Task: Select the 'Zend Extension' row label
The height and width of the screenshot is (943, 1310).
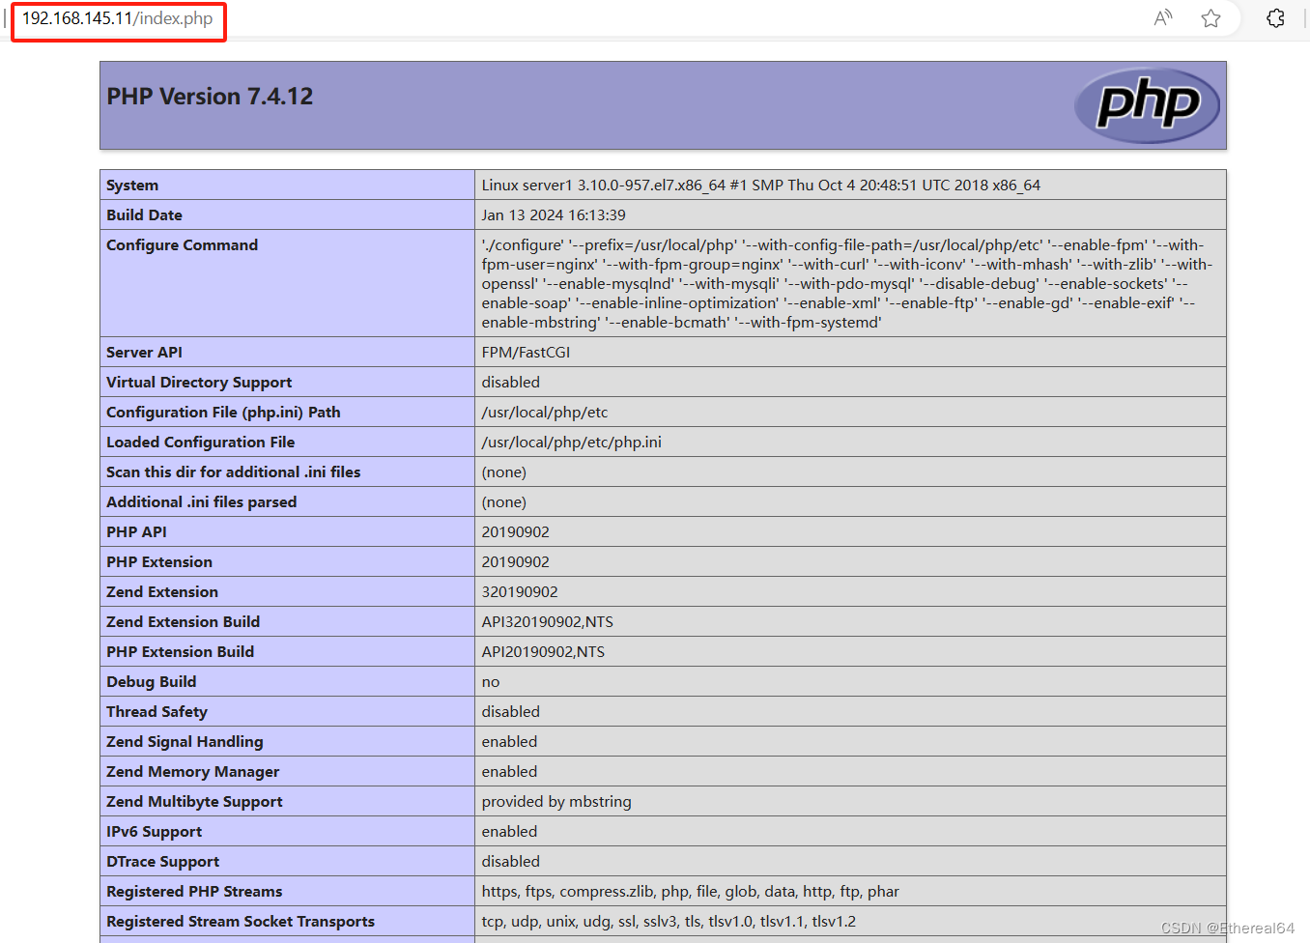Action: [x=162, y=592]
